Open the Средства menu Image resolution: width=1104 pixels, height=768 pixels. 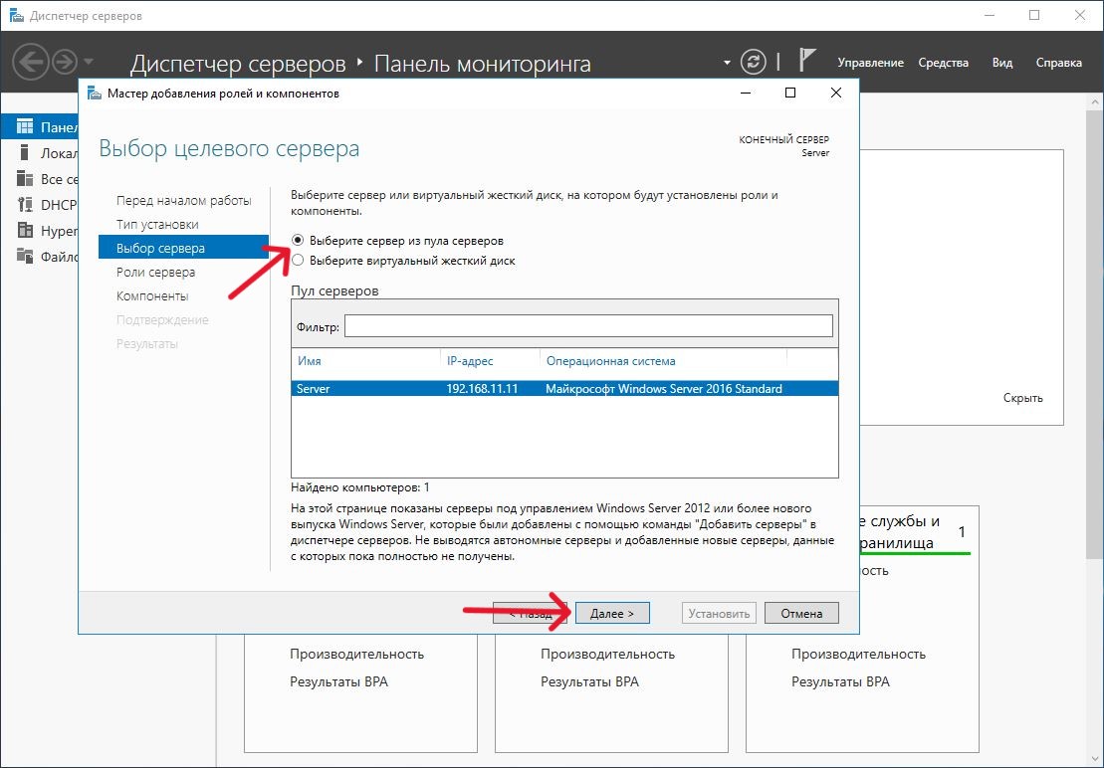943,63
